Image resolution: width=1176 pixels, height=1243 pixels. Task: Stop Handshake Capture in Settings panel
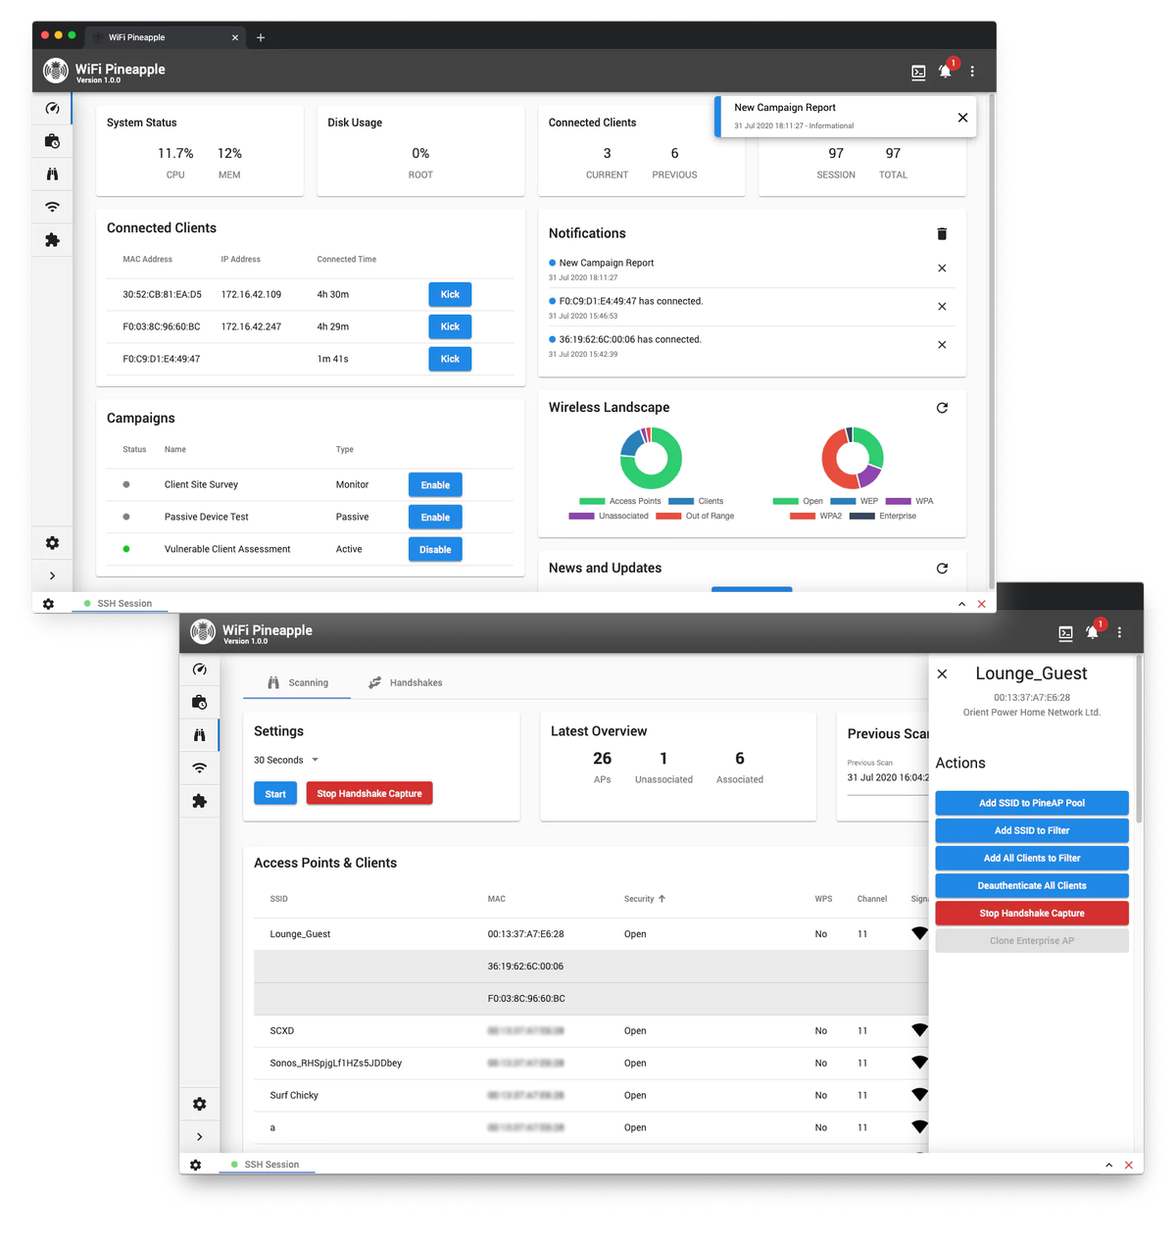click(x=369, y=794)
